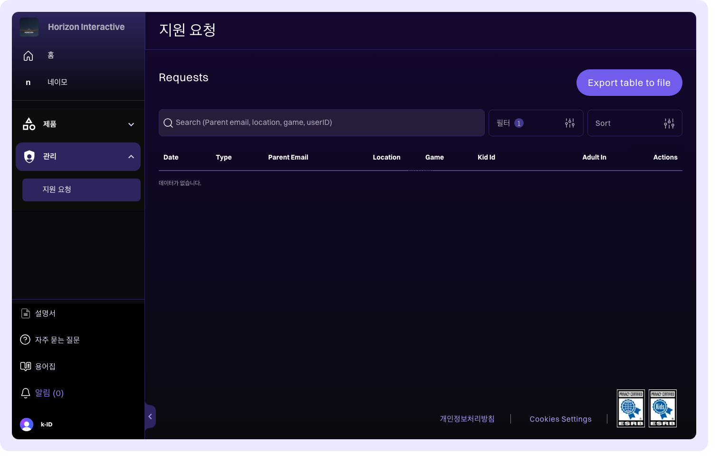Screen dimensions: 720x463
Task: Collapse the sidebar with the arrow handle
Action: coord(150,416)
